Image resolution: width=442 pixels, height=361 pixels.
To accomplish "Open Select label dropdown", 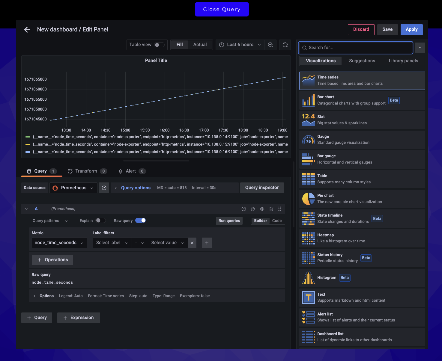I will click(x=112, y=243).
